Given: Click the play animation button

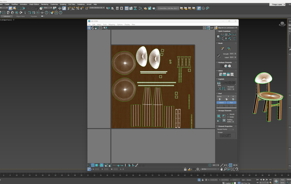Looking at the screenshot, I should pos(264,180).
